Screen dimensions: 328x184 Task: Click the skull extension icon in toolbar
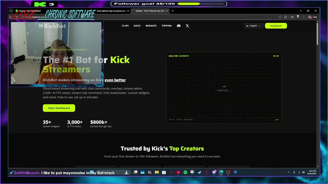click(x=298, y=17)
